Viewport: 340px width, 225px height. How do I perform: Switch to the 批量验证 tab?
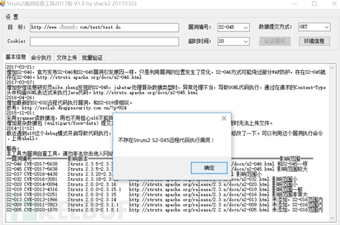click(x=92, y=58)
